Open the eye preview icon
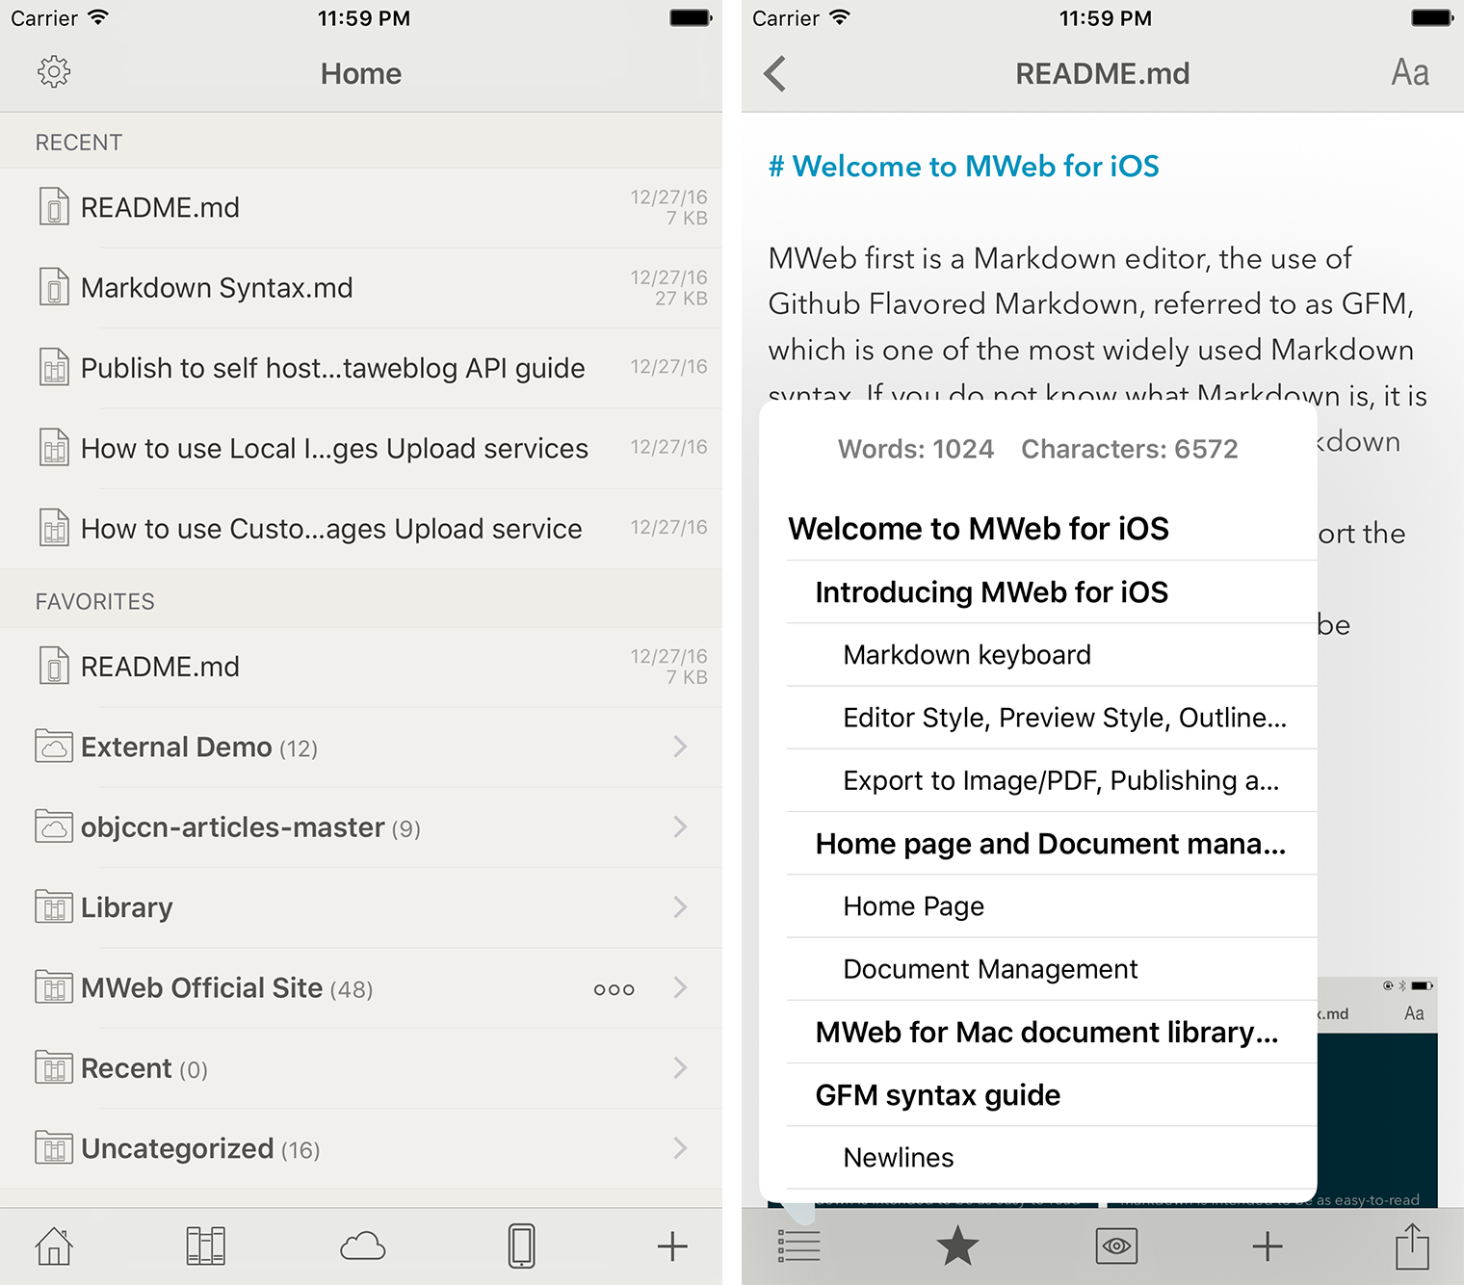 tap(1116, 1246)
